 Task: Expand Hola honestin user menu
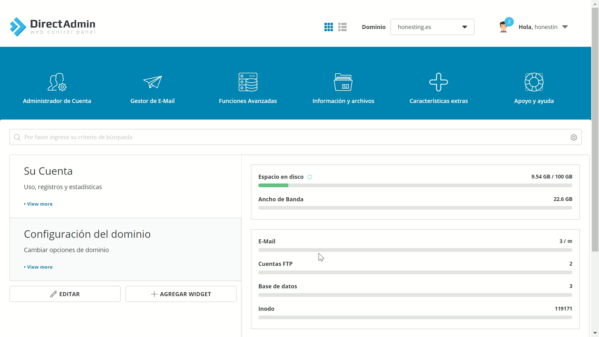coord(543,27)
